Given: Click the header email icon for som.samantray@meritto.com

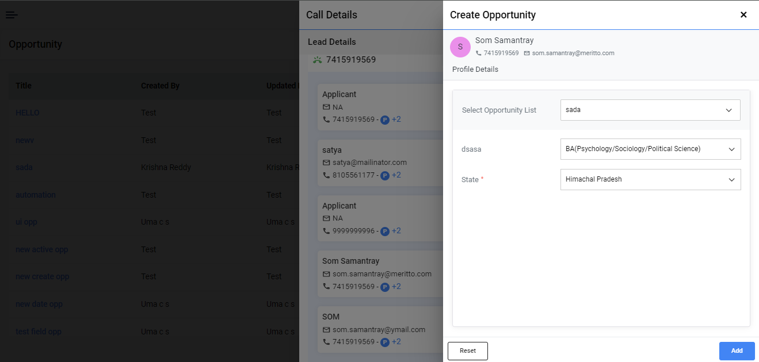Looking at the screenshot, I should pos(527,53).
